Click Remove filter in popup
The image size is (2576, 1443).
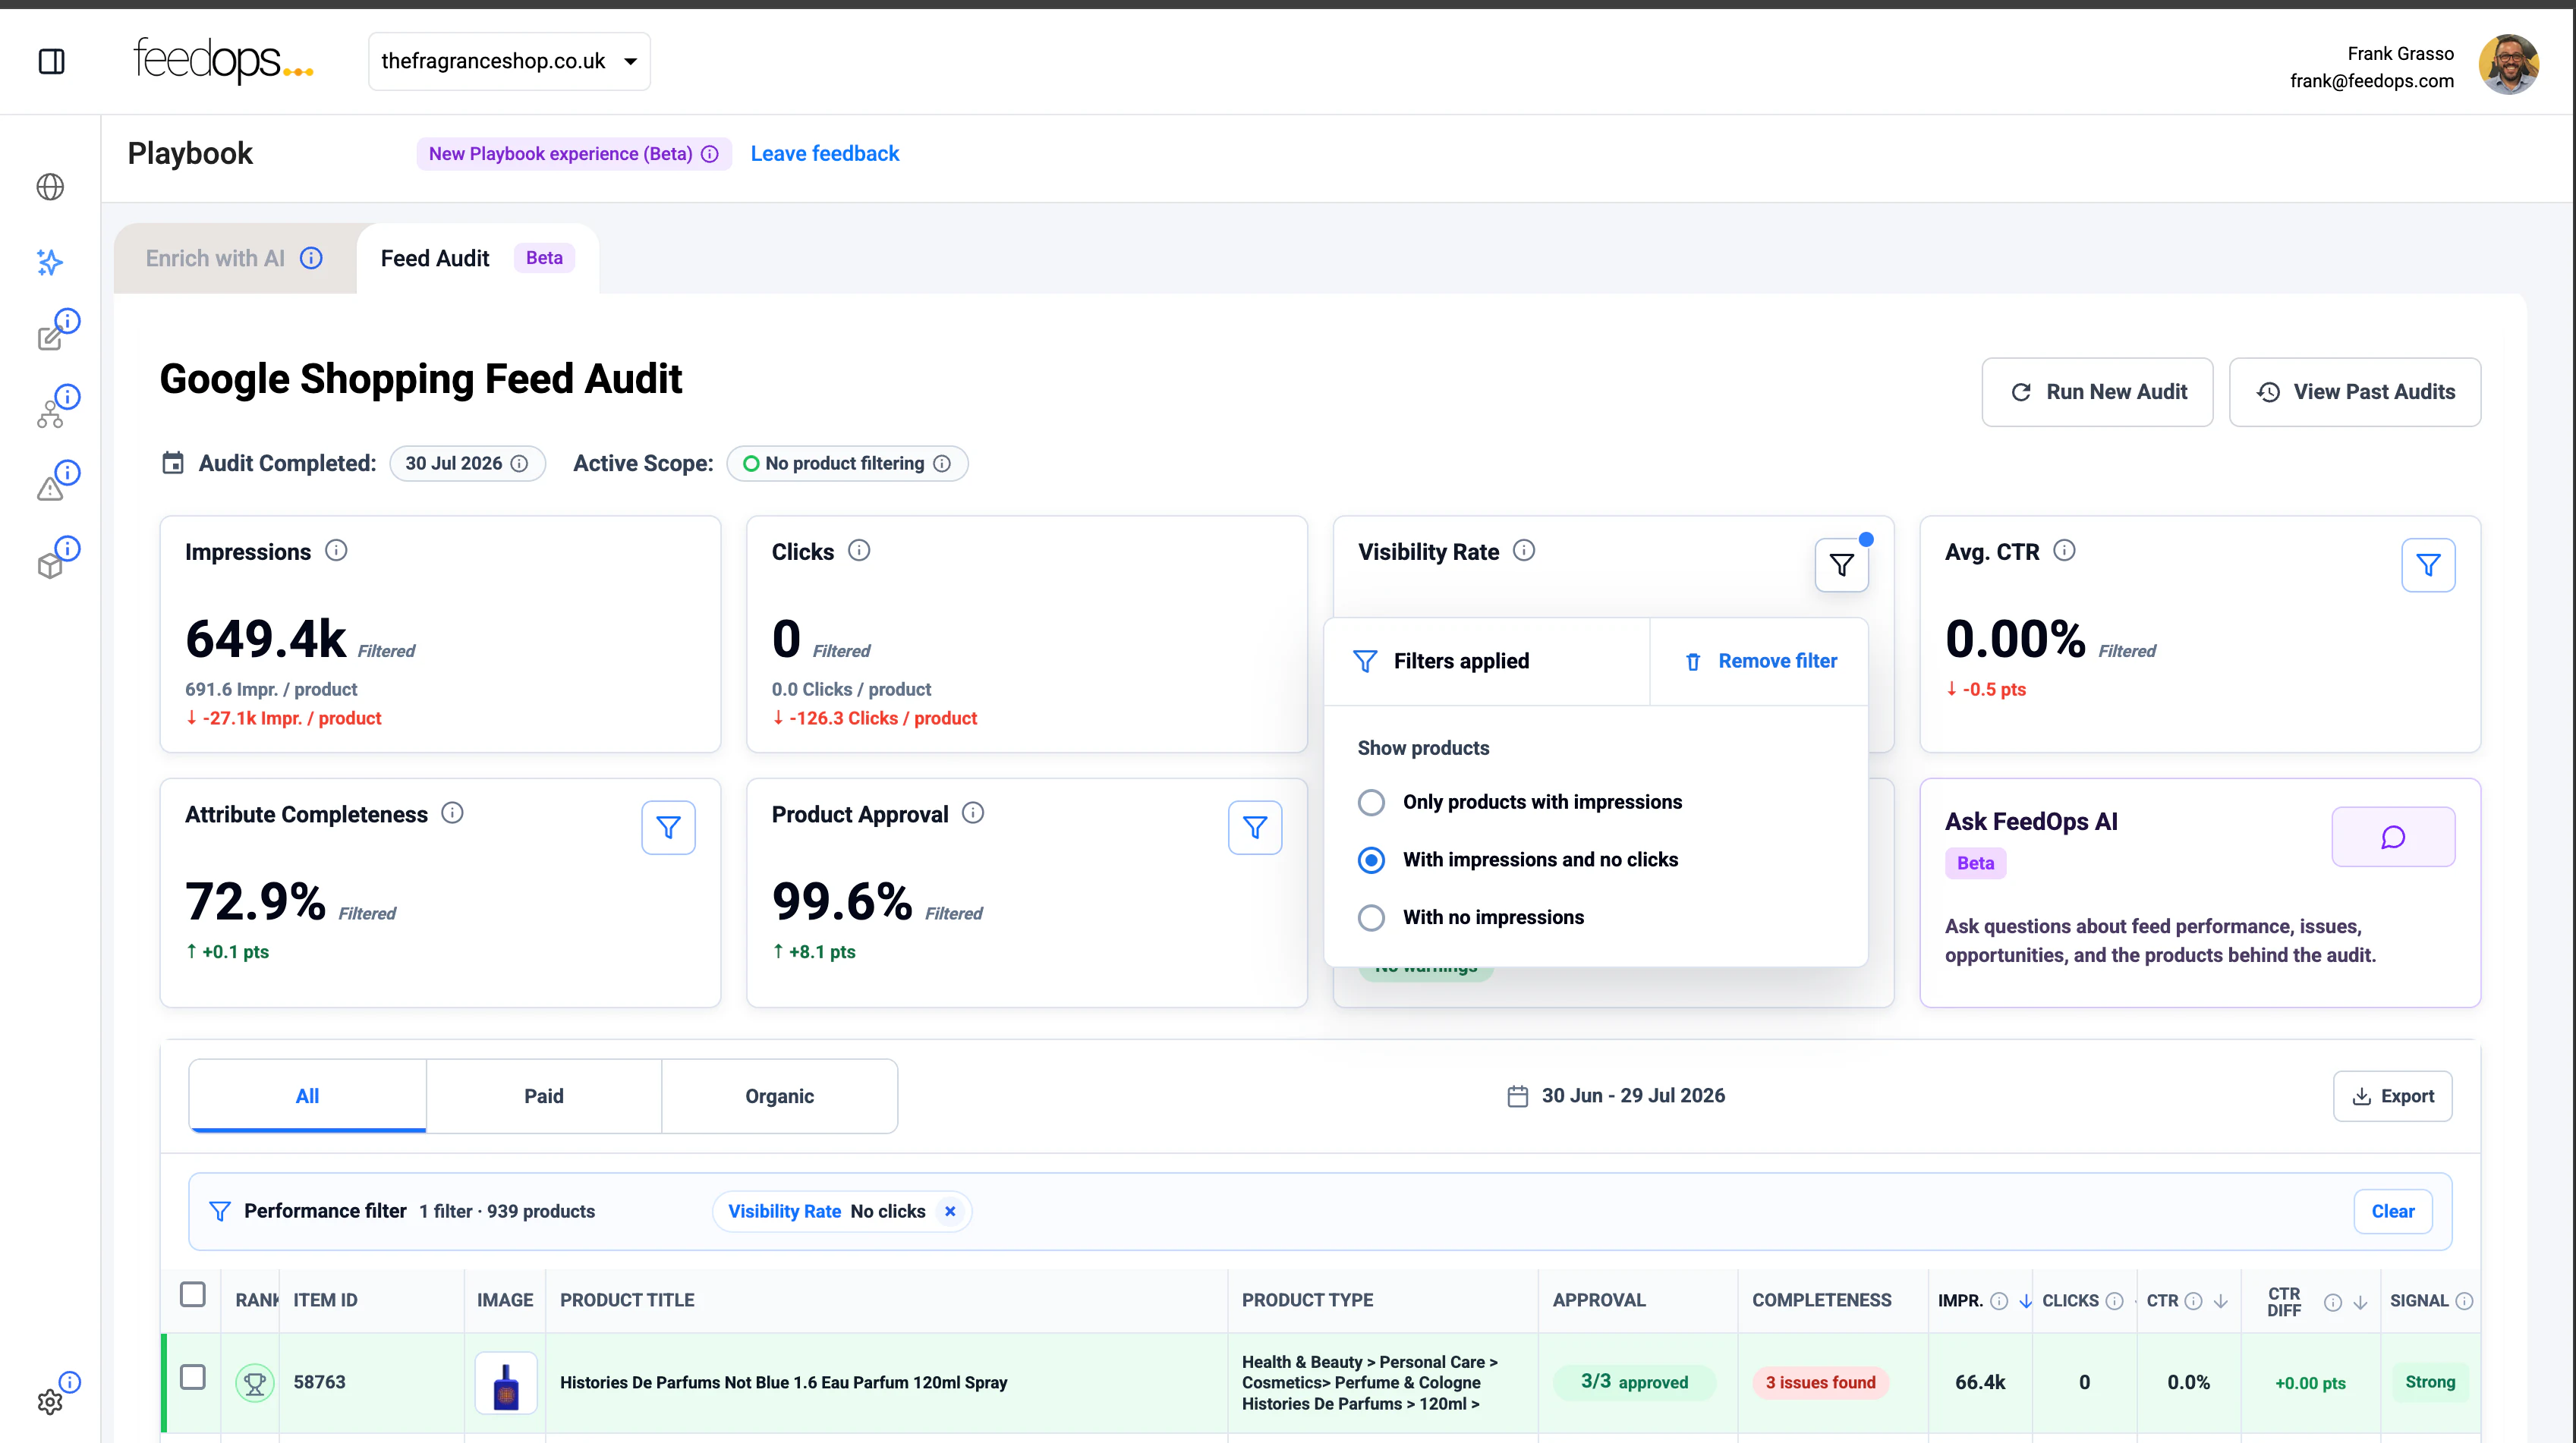point(1761,662)
